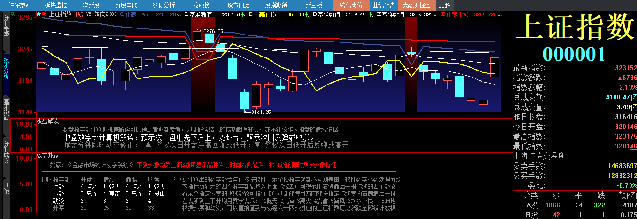The width and height of the screenshot is (637, 219).
Task: Click the 姚彦《金融市场统计易学系统》 text
Action: coord(91,165)
